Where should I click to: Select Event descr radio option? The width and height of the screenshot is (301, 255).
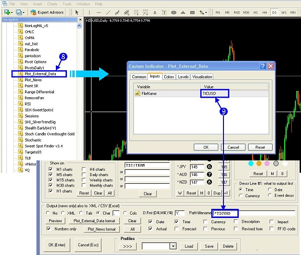pyautogui.click(x=270, y=195)
